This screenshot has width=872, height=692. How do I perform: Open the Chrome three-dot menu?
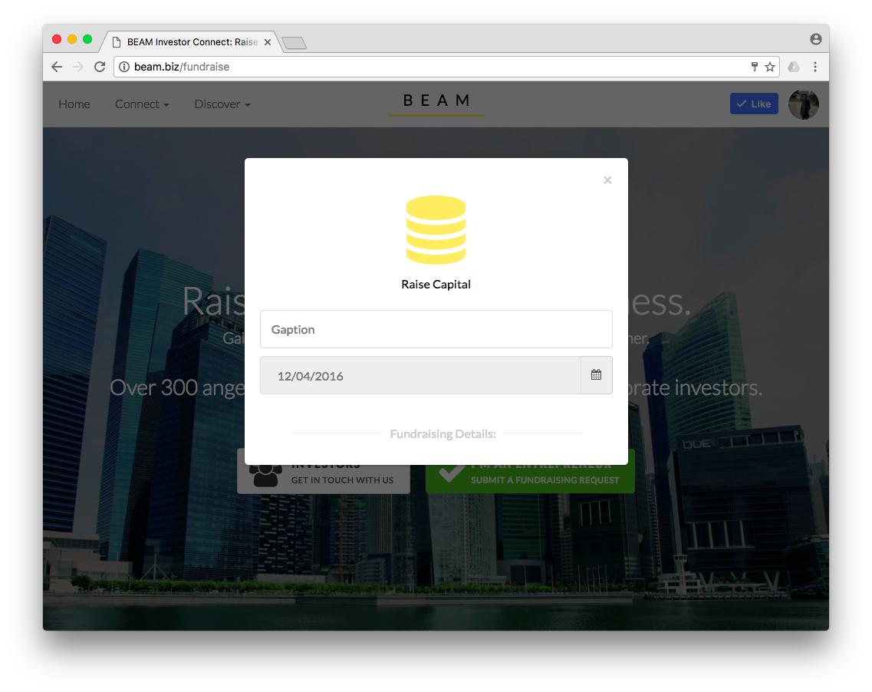pos(815,67)
